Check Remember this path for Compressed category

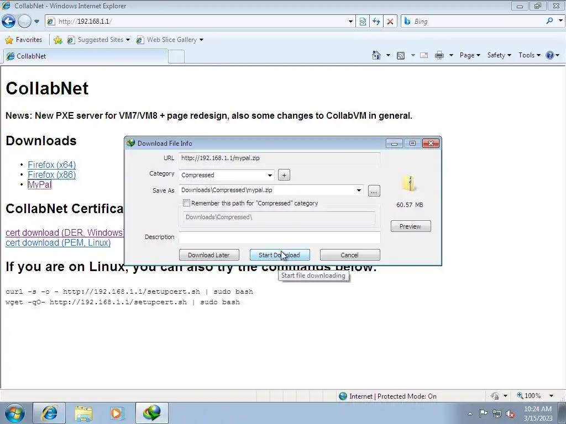[x=186, y=203]
